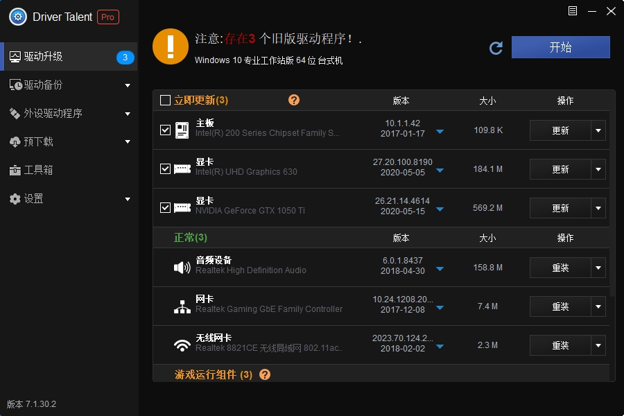Viewport: 624px width, 416px height.
Task: Click 重装 for Realtek Gaming GbE Controller
Action: click(x=560, y=306)
